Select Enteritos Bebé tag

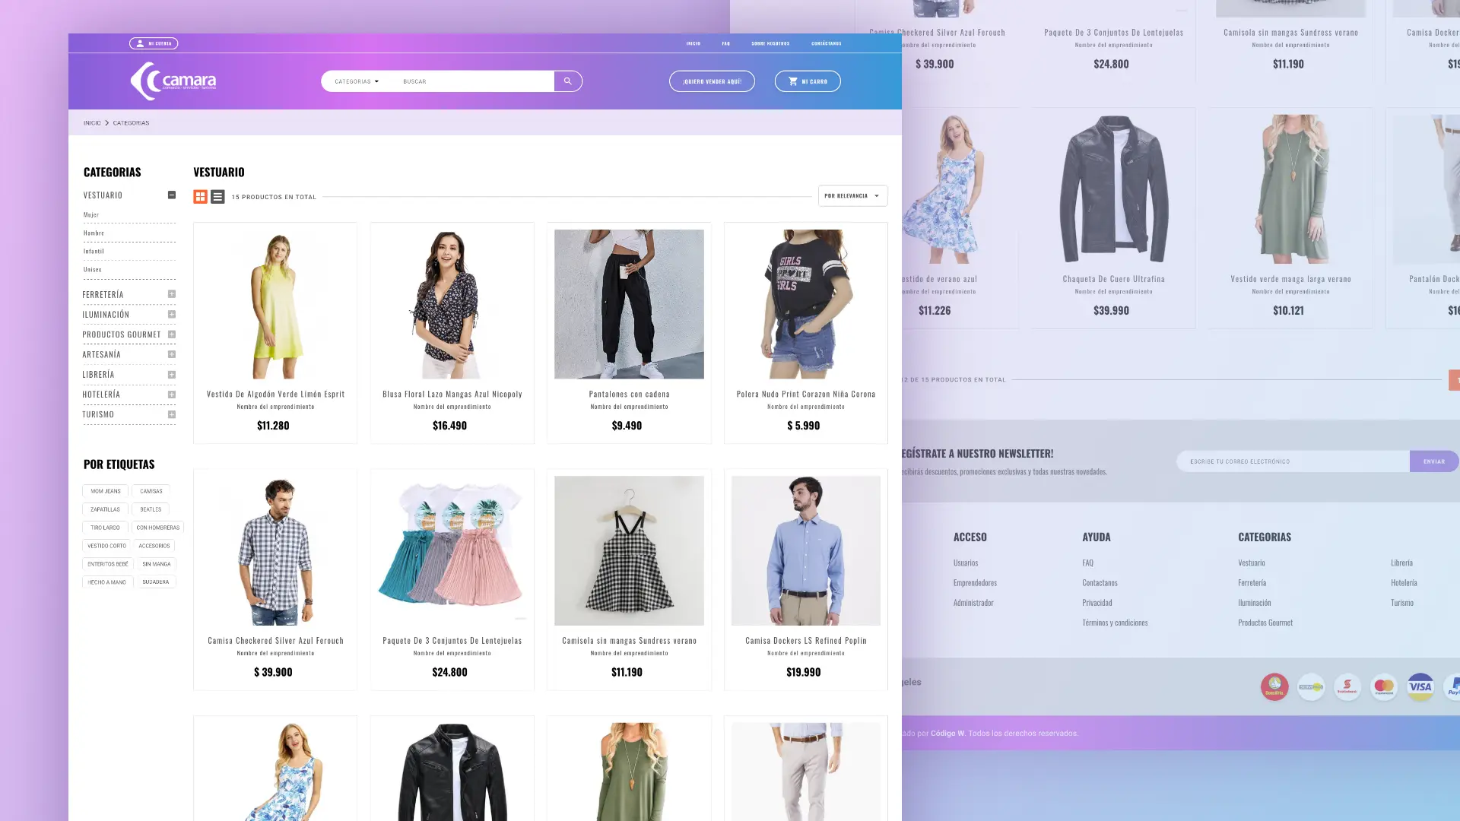(108, 564)
